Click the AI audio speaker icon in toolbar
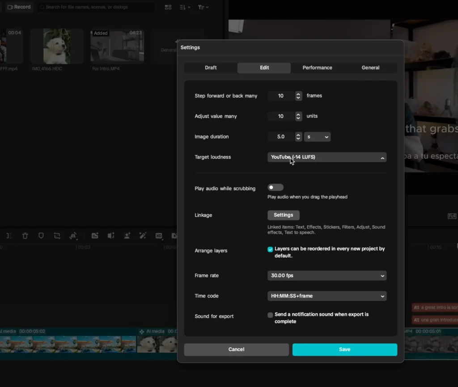 (x=111, y=236)
